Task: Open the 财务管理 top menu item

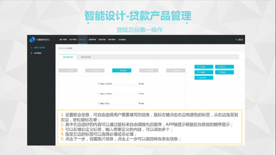Action: click(111, 40)
